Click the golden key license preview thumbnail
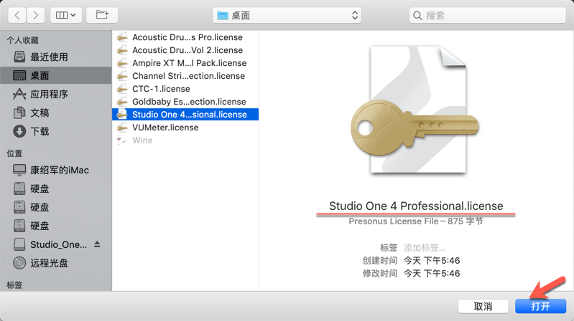 [416, 110]
